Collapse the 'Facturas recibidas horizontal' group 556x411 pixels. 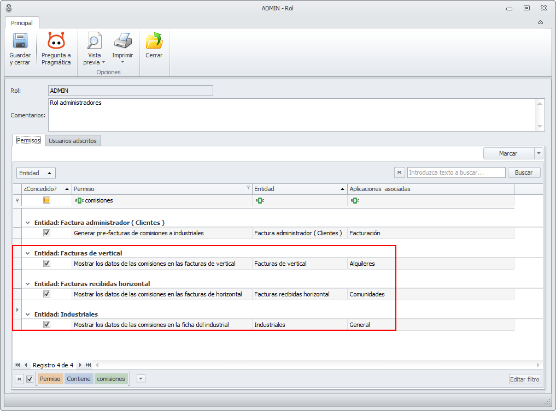pyautogui.click(x=28, y=284)
